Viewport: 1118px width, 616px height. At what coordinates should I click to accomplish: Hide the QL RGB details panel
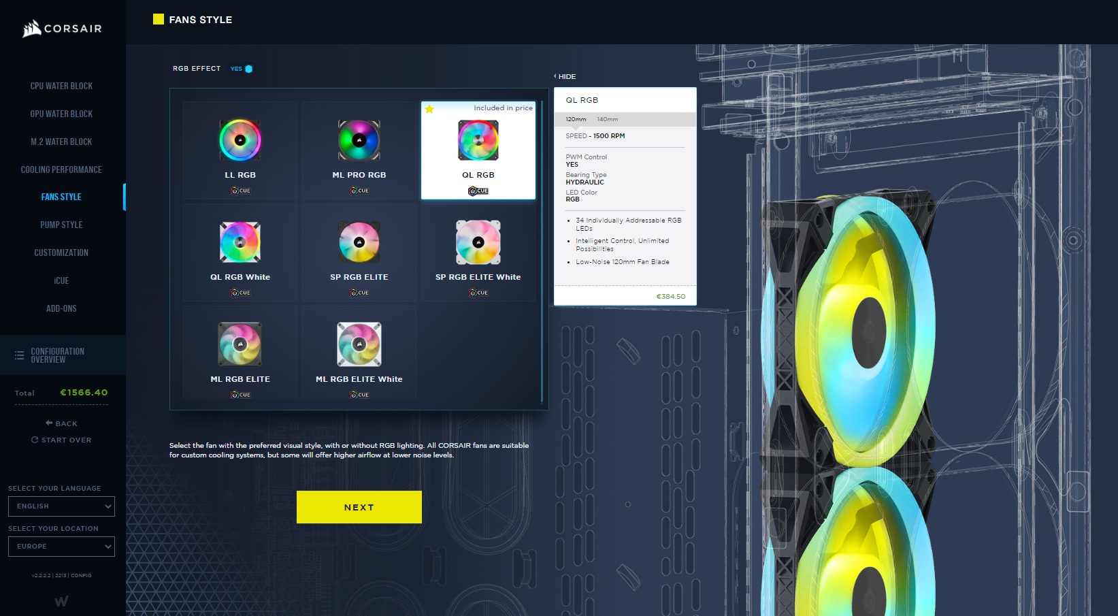[565, 76]
